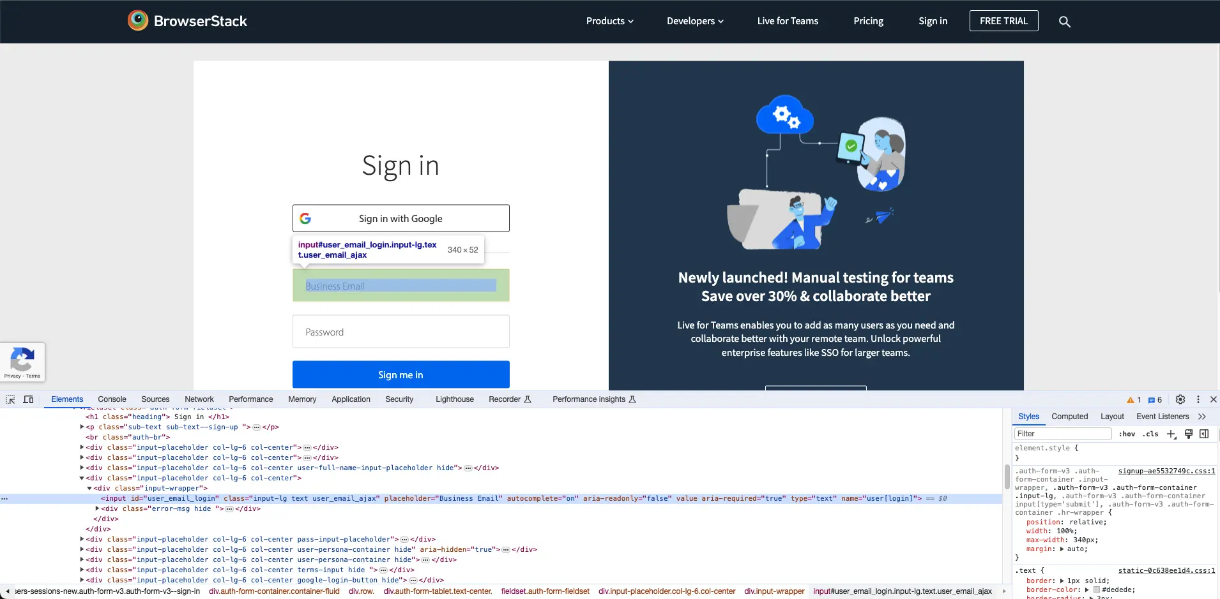1220x599 pixels.
Task: Click the search magnifier in site header
Action: pos(1064,22)
